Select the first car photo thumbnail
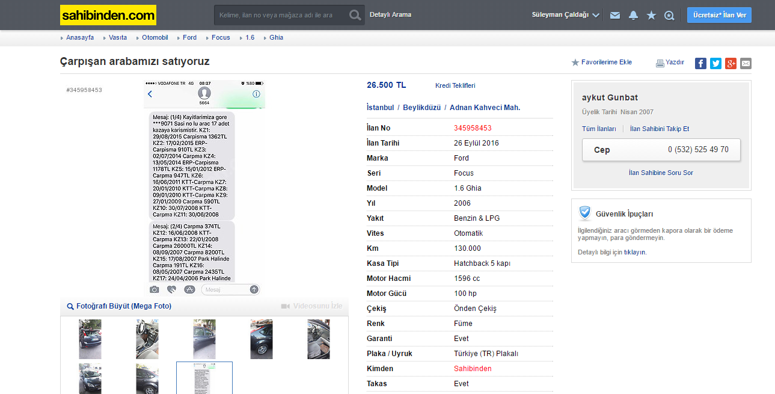Image resolution: width=775 pixels, height=394 pixels. [x=90, y=339]
